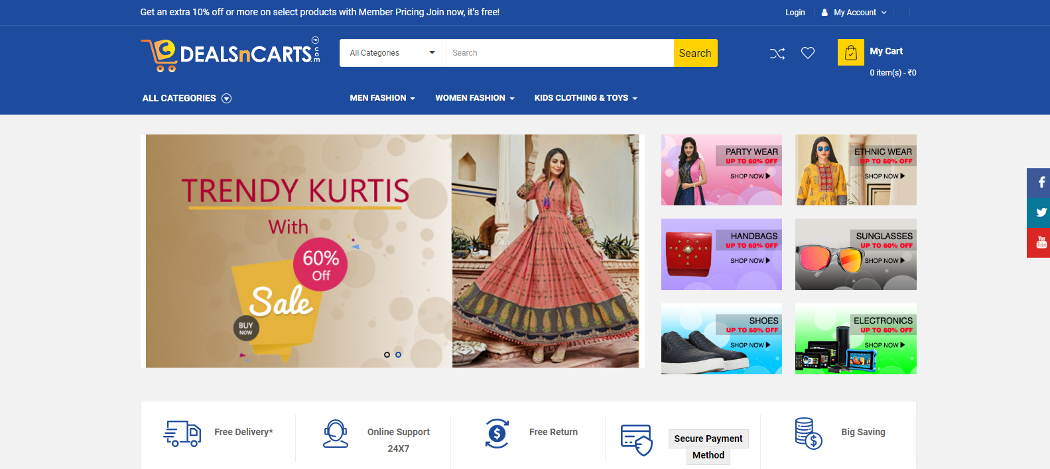Open the Facebook social sidebar icon
The height and width of the screenshot is (469, 1050).
pos(1040,183)
